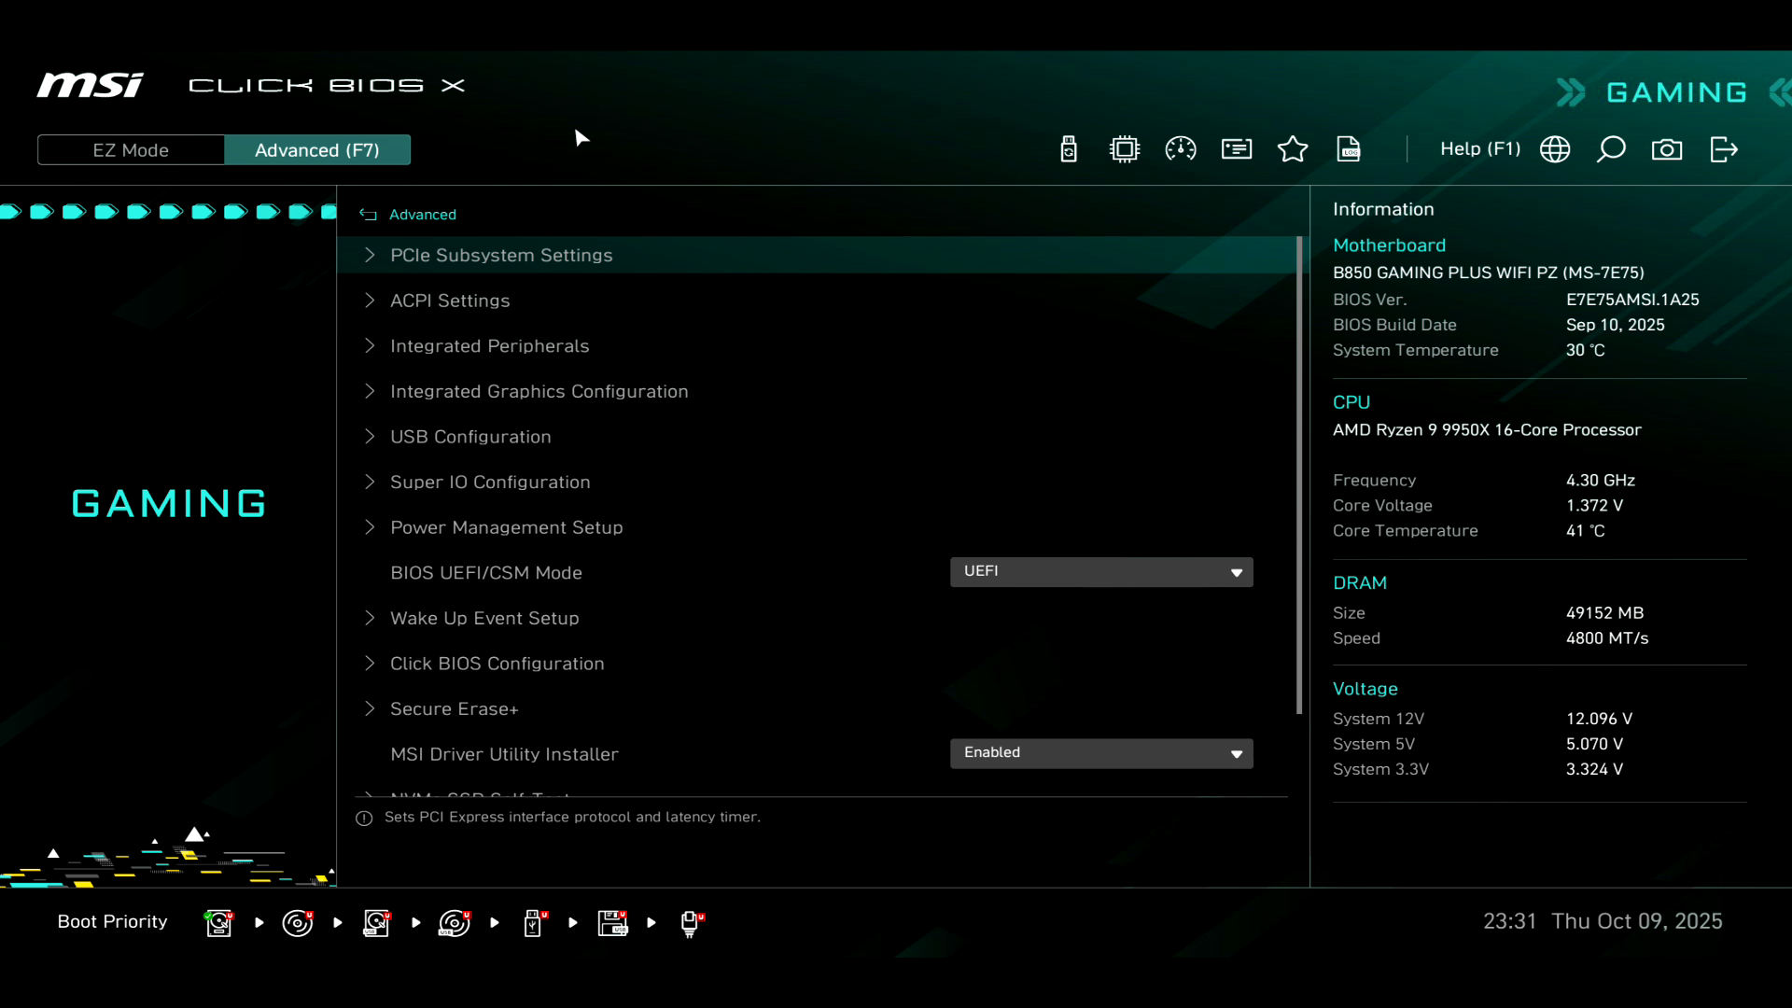Take a screenshot with camera icon
1792x1008 pixels.
pos(1667,149)
